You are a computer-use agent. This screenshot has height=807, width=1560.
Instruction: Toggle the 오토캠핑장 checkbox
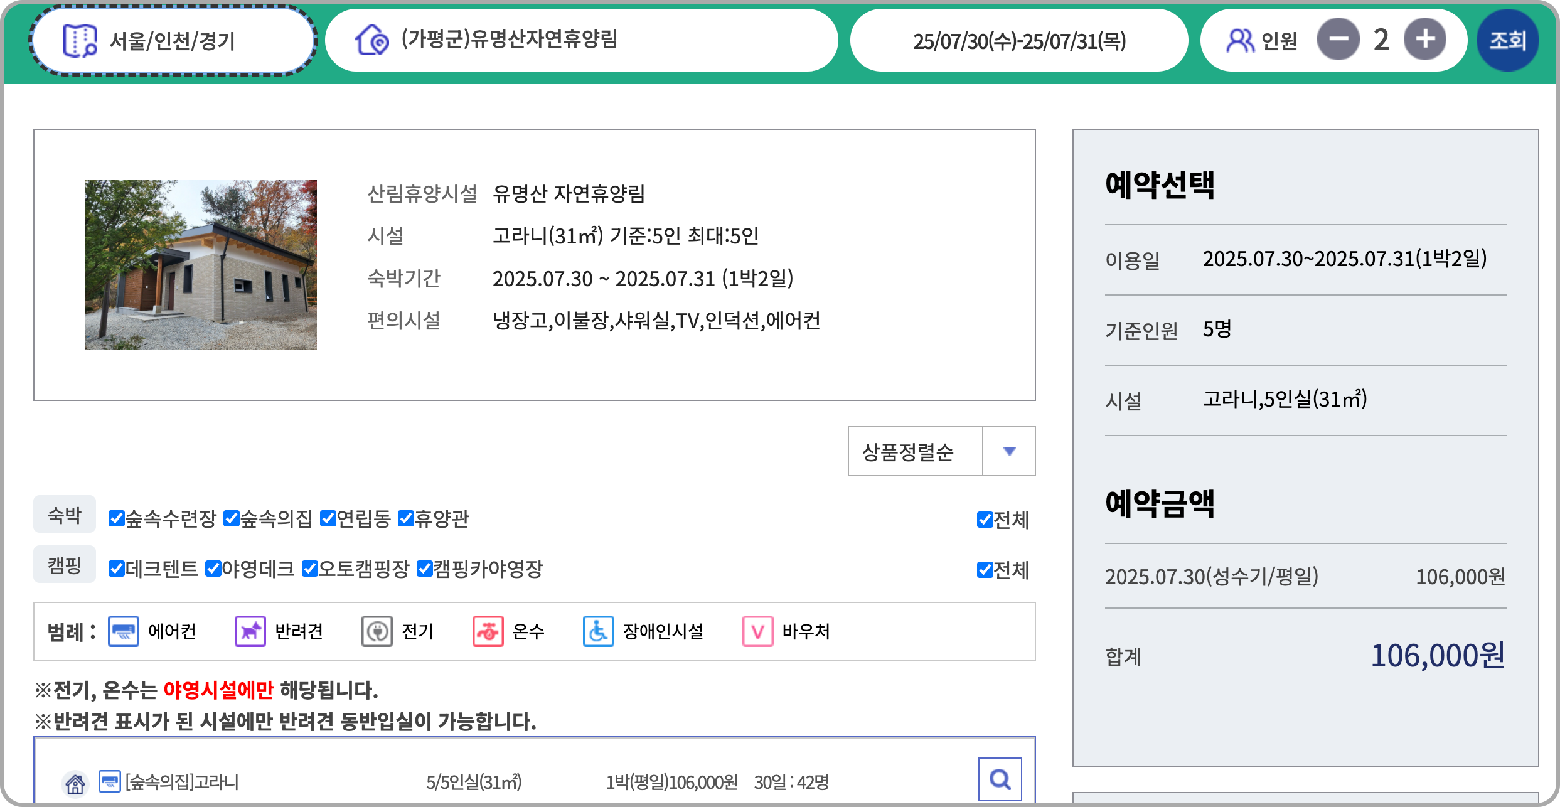309,569
